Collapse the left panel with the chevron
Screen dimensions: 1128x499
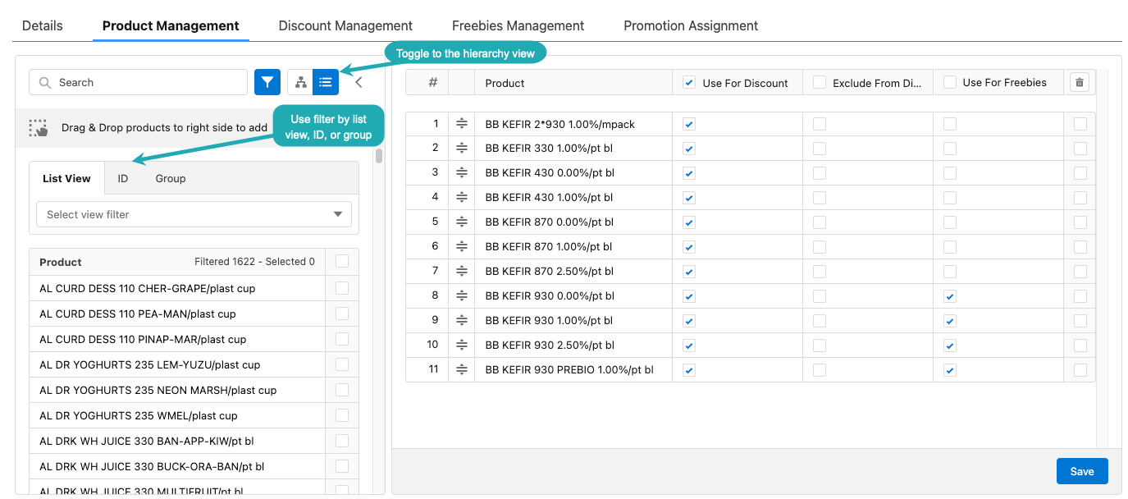(x=358, y=81)
